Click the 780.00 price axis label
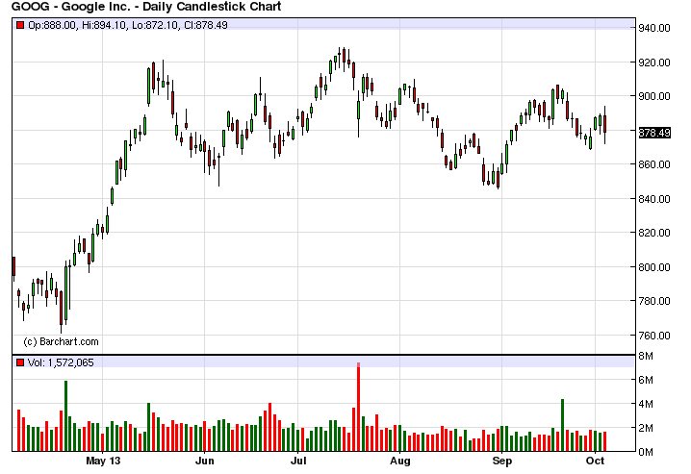This screenshot has height=474, width=691. tap(654, 301)
